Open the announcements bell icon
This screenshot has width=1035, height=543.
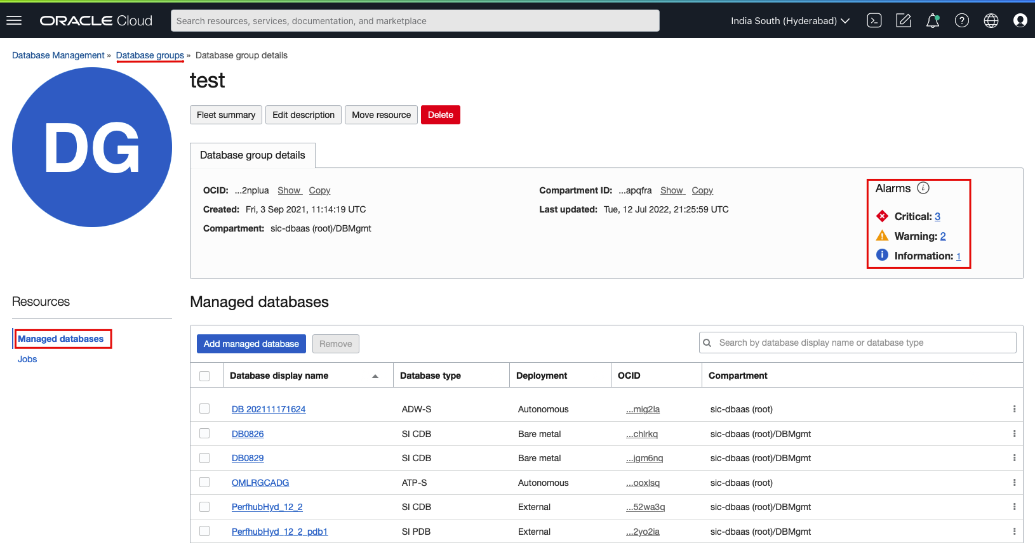933,21
